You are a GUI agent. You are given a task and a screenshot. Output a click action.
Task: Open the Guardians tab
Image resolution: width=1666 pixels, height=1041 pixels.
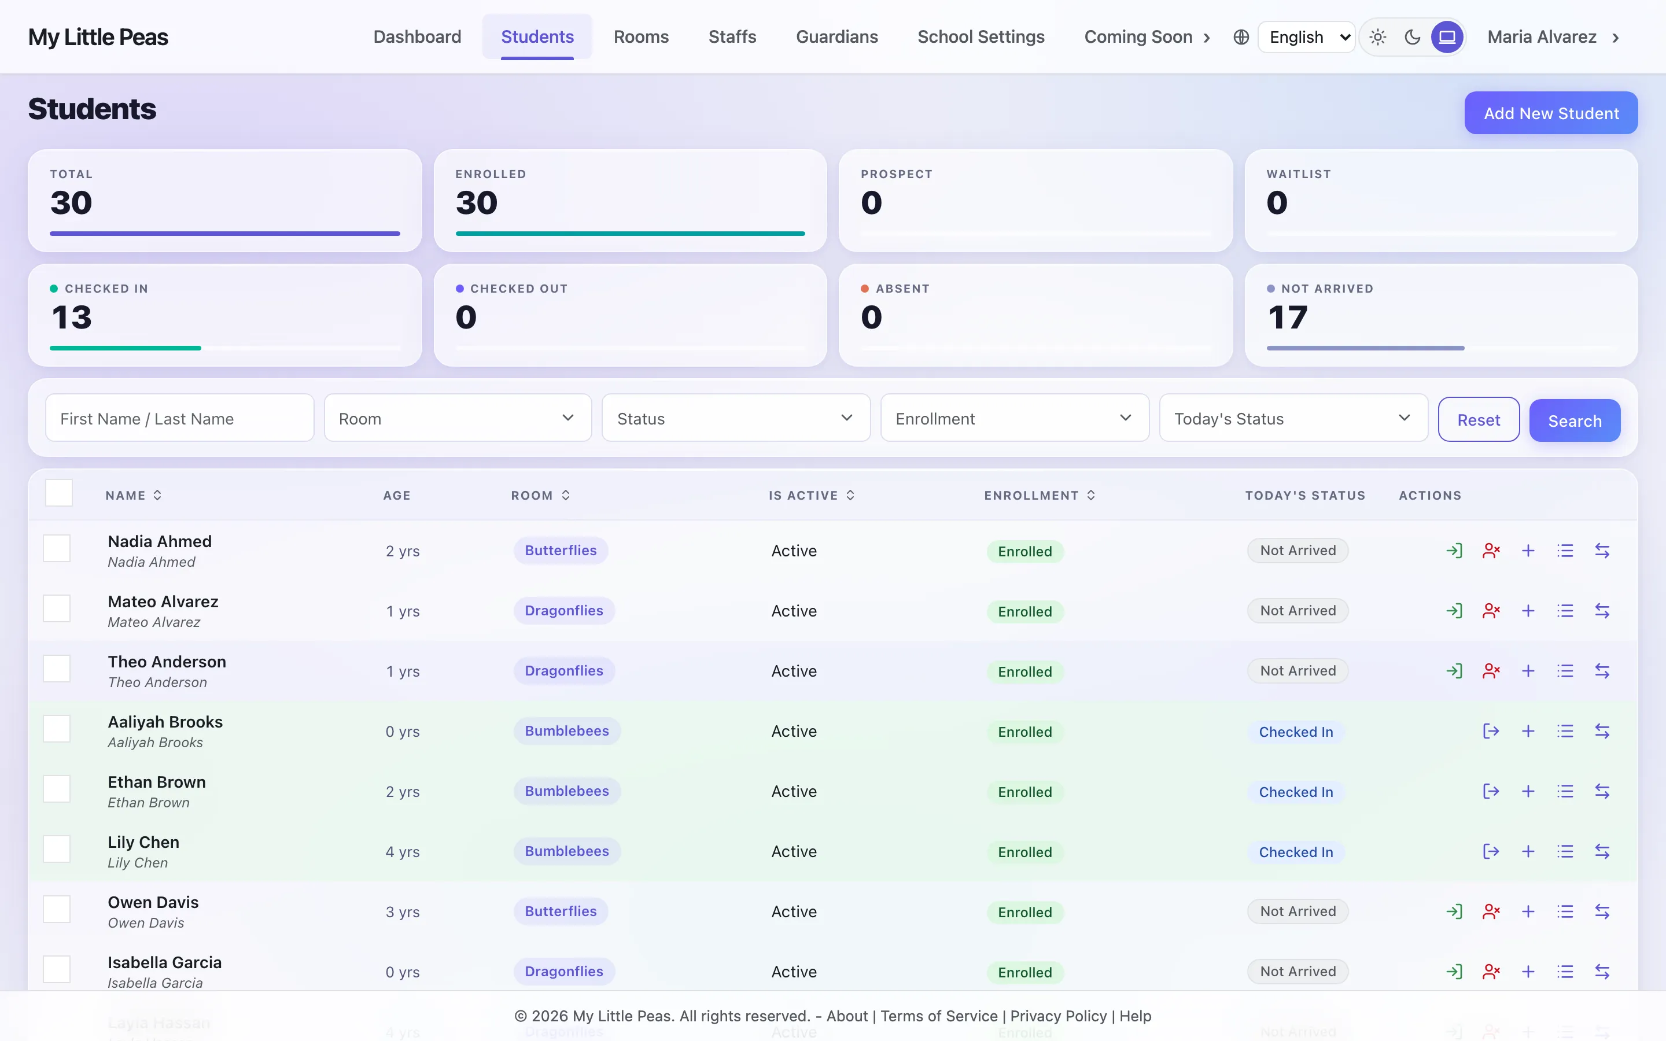click(x=837, y=37)
